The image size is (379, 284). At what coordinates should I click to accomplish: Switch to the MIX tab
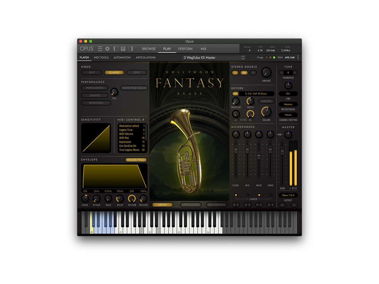203,49
